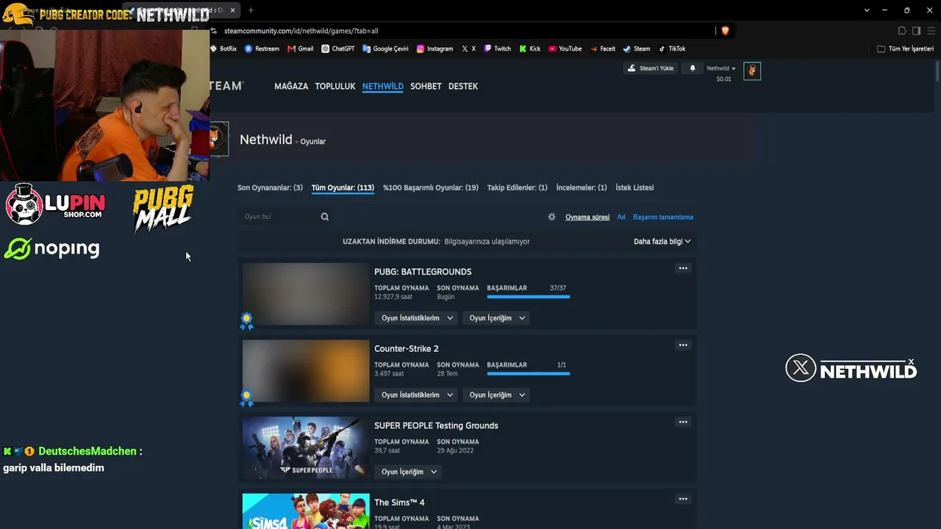
Task: Expand Oyun İçeriğim for PUBG: BATTLEGROUNDS
Action: pos(497,318)
